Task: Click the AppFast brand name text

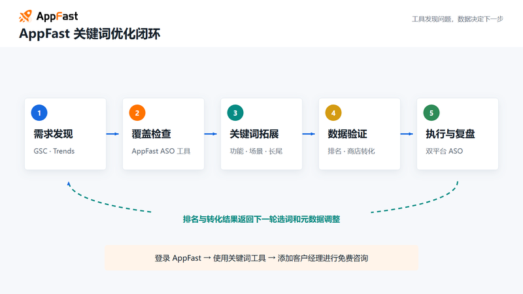Action: pyautogui.click(x=57, y=16)
